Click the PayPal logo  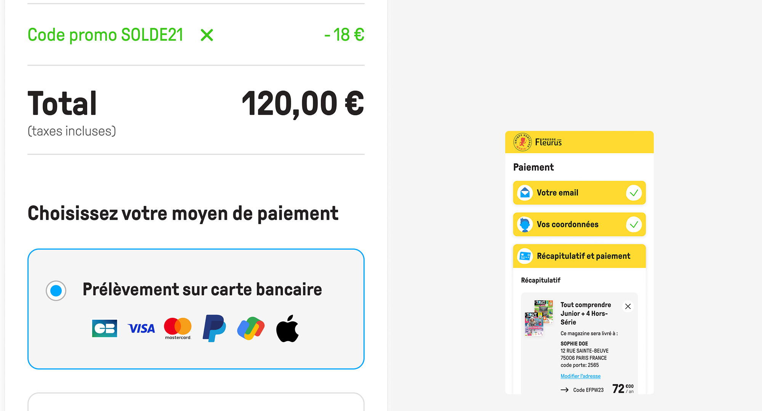(x=214, y=328)
